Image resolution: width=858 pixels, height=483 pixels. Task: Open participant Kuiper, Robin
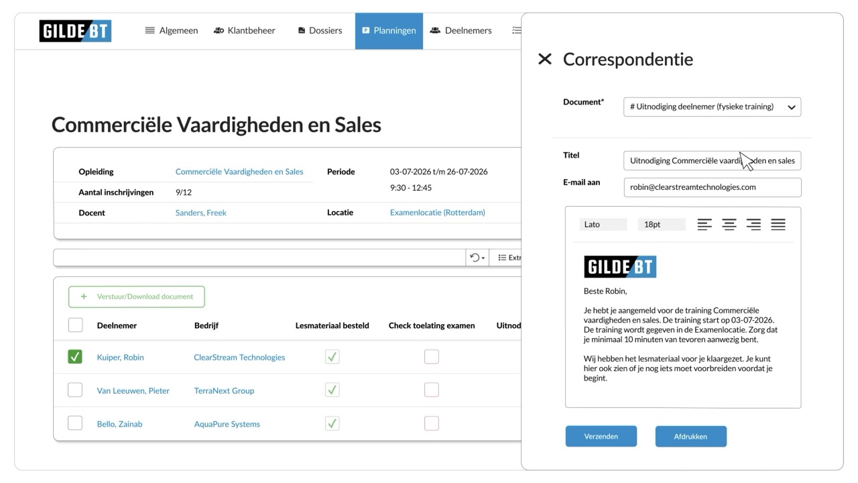point(121,358)
